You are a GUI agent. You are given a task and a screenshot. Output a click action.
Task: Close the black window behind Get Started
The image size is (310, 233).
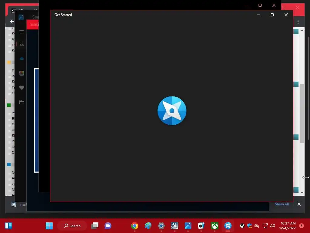pos(274,5)
